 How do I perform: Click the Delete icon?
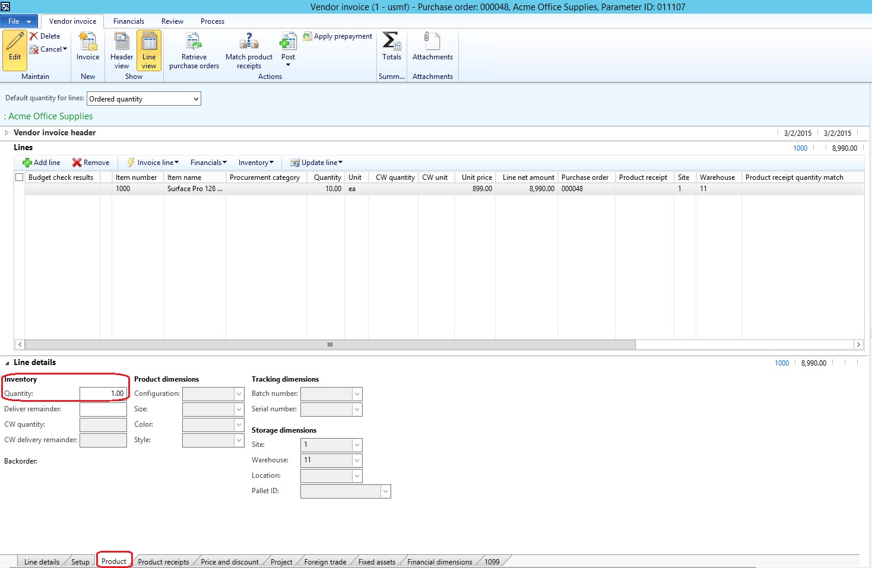[46, 36]
